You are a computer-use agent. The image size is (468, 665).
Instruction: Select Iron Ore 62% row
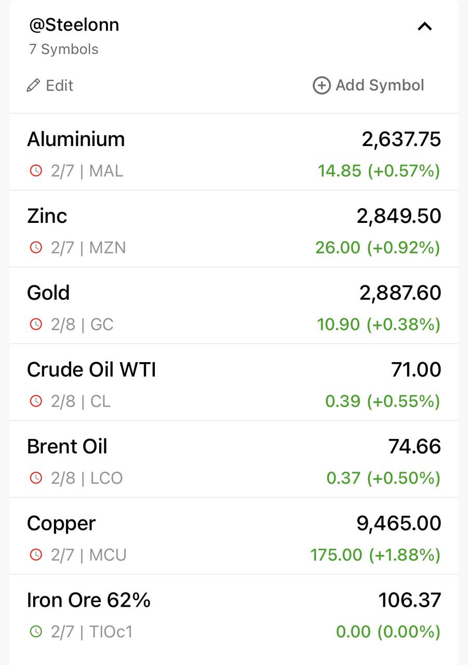tap(234, 613)
